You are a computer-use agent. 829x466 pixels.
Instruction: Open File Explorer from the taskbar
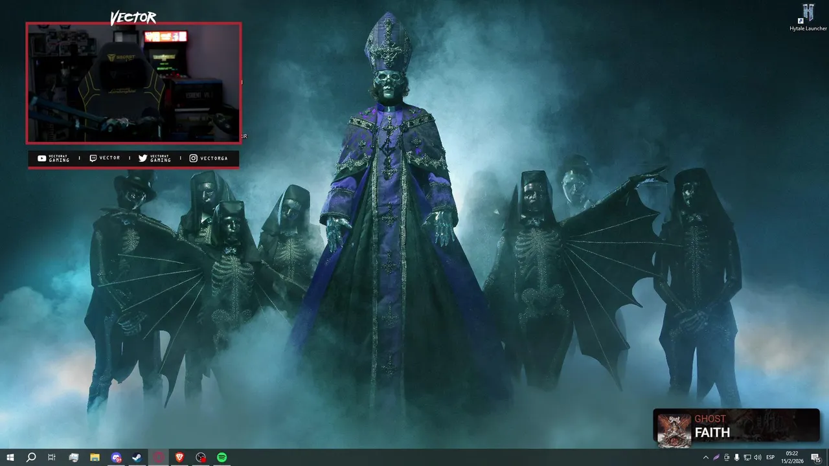95,458
